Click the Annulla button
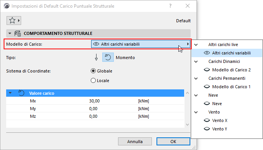Image resolution: width=263 pixels, height=150 pixels. coord(135,142)
